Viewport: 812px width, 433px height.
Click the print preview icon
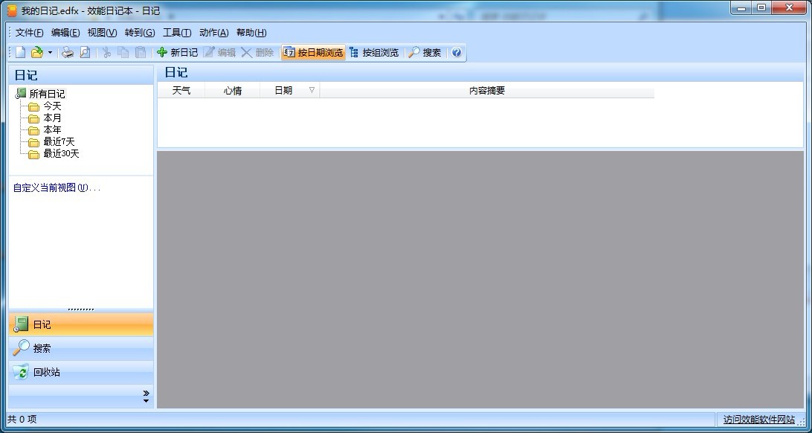(85, 52)
